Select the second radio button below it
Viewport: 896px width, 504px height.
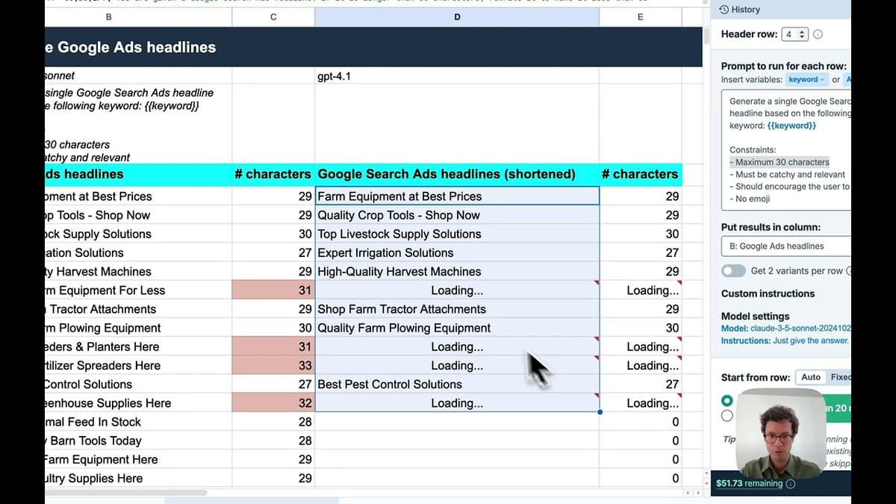727,415
